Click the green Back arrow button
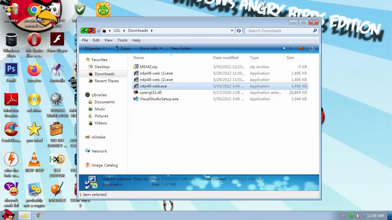Image resolution: width=392 pixels, height=220 pixels. pos(84,31)
